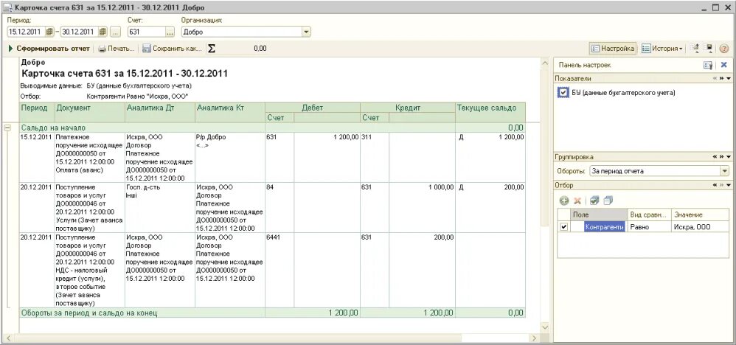Open calendar for end date 30.12.2011
Image resolution: width=736 pixels, height=345 pixels.
pos(103,32)
